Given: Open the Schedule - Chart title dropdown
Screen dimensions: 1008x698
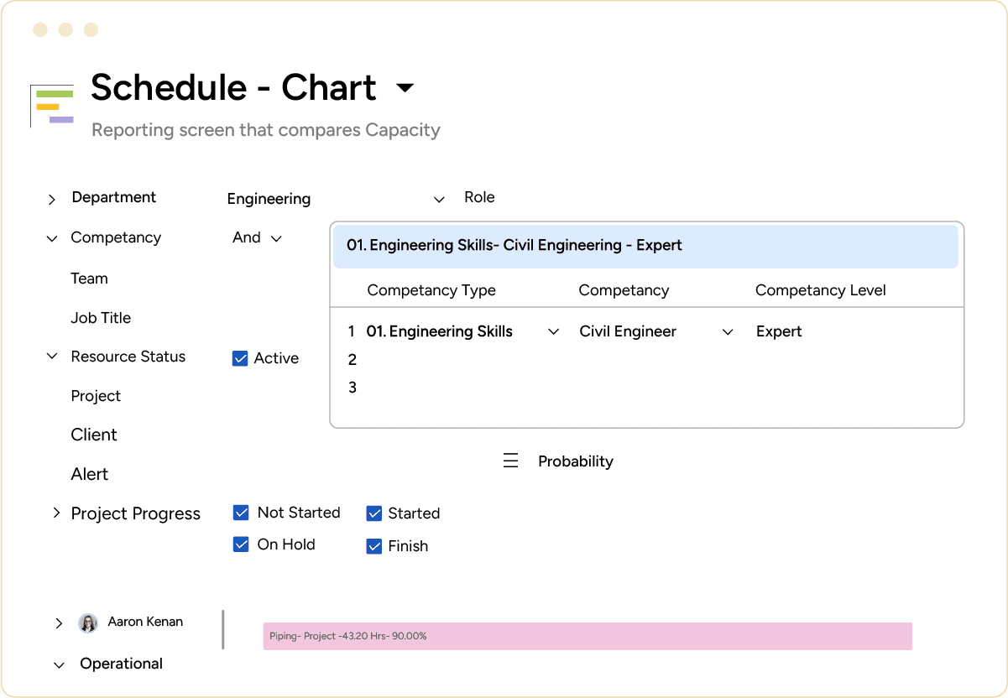Looking at the screenshot, I should [405, 87].
